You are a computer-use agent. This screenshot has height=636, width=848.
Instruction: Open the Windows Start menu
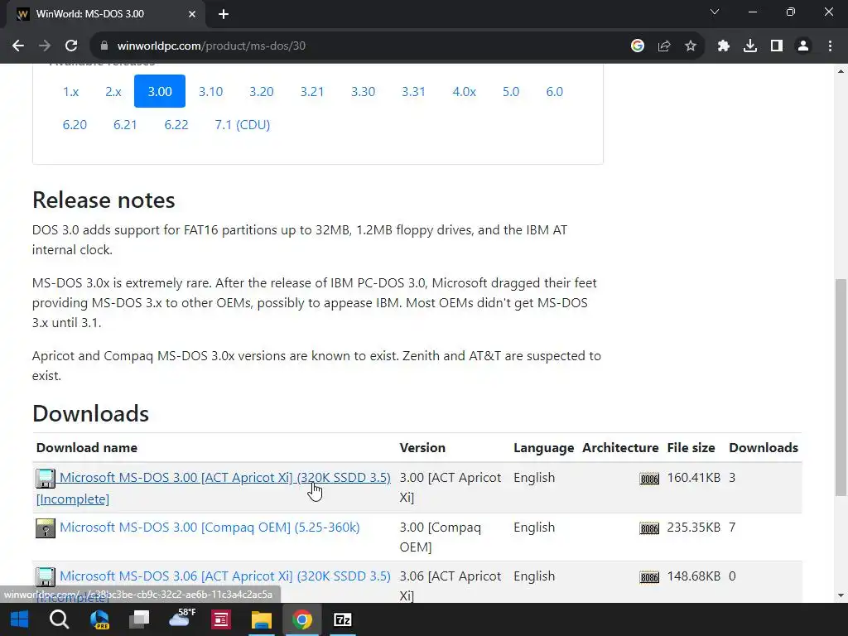click(20, 619)
